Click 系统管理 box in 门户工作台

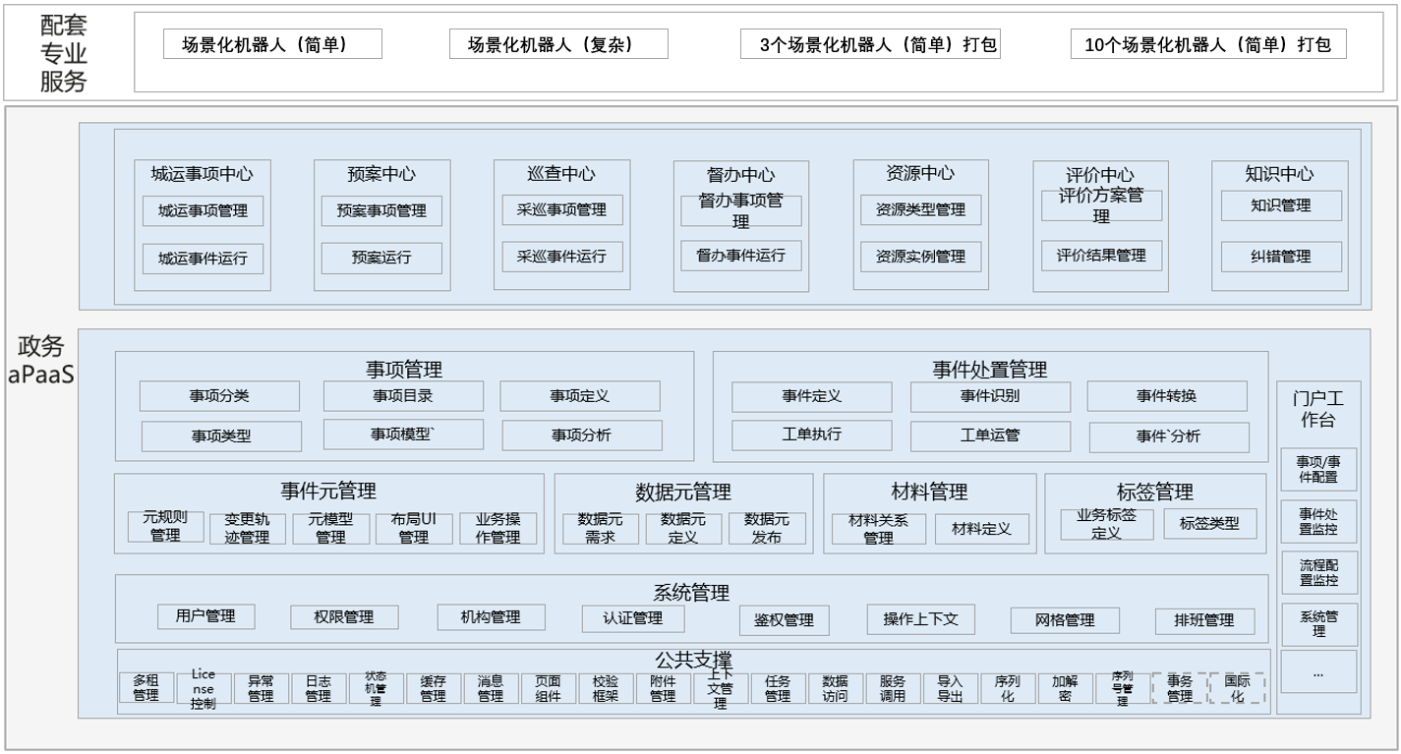click(x=1318, y=625)
